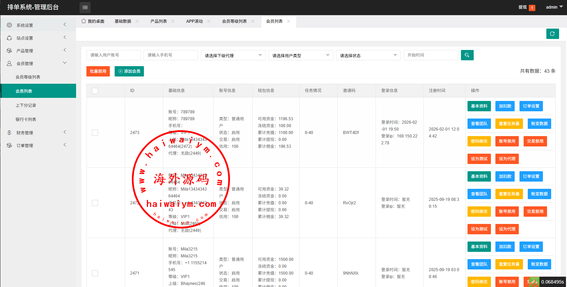567x287 pixels.
Task: Click the search magnifier icon button
Action: [x=467, y=55]
